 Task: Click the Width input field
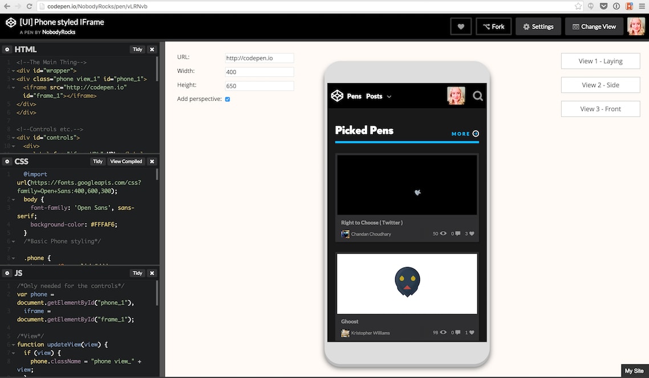tap(259, 71)
